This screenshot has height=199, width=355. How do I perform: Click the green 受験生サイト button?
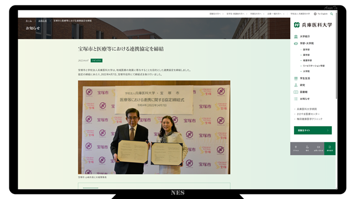pyautogui.click(x=313, y=130)
